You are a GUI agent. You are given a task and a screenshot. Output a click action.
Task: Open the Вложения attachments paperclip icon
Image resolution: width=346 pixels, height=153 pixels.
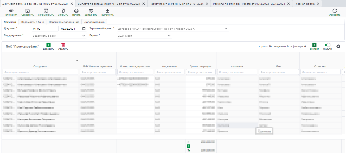(x=11, y=11)
